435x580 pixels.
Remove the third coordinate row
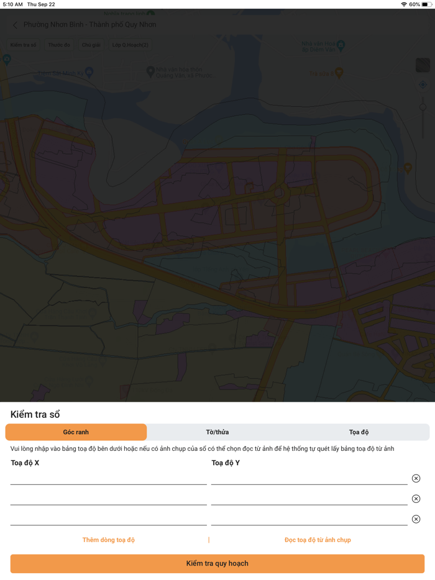pyautogui.click(x=416, y=519)
